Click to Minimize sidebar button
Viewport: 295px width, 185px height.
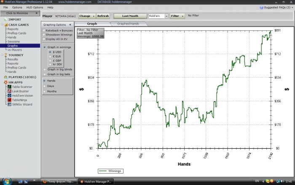(x=20, y=13)
